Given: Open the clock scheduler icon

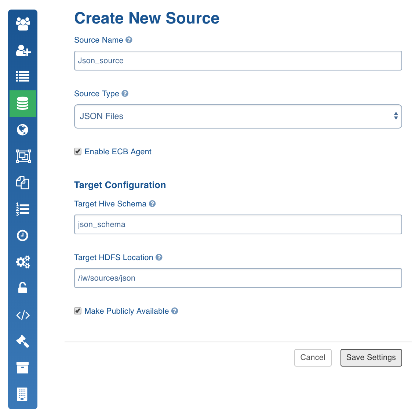Looking at the screenshot, I should pyautogui.click(x=22, y=235).
